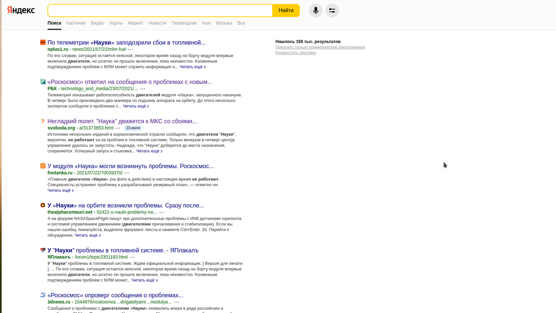Screen dimensions: 556x313
Task: Click path 'a/31373853.html'
Action: [x=96, y=128]
